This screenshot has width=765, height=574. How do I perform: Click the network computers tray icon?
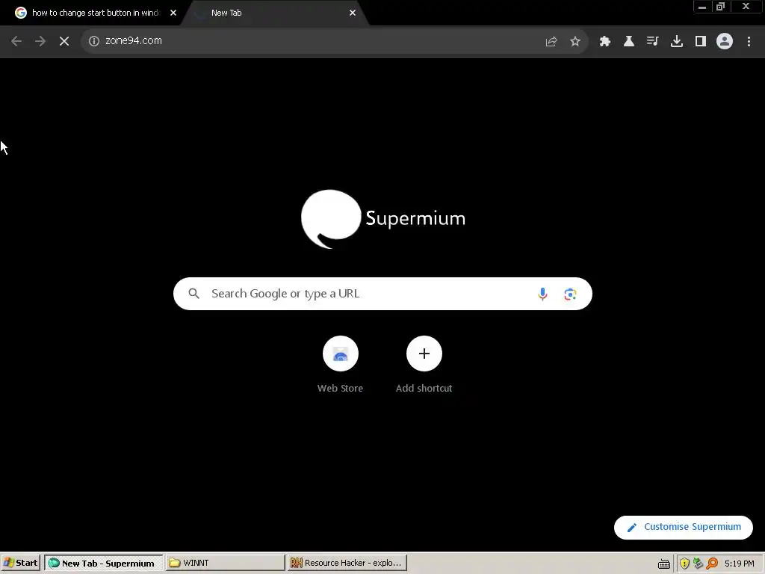pos(699,564)
